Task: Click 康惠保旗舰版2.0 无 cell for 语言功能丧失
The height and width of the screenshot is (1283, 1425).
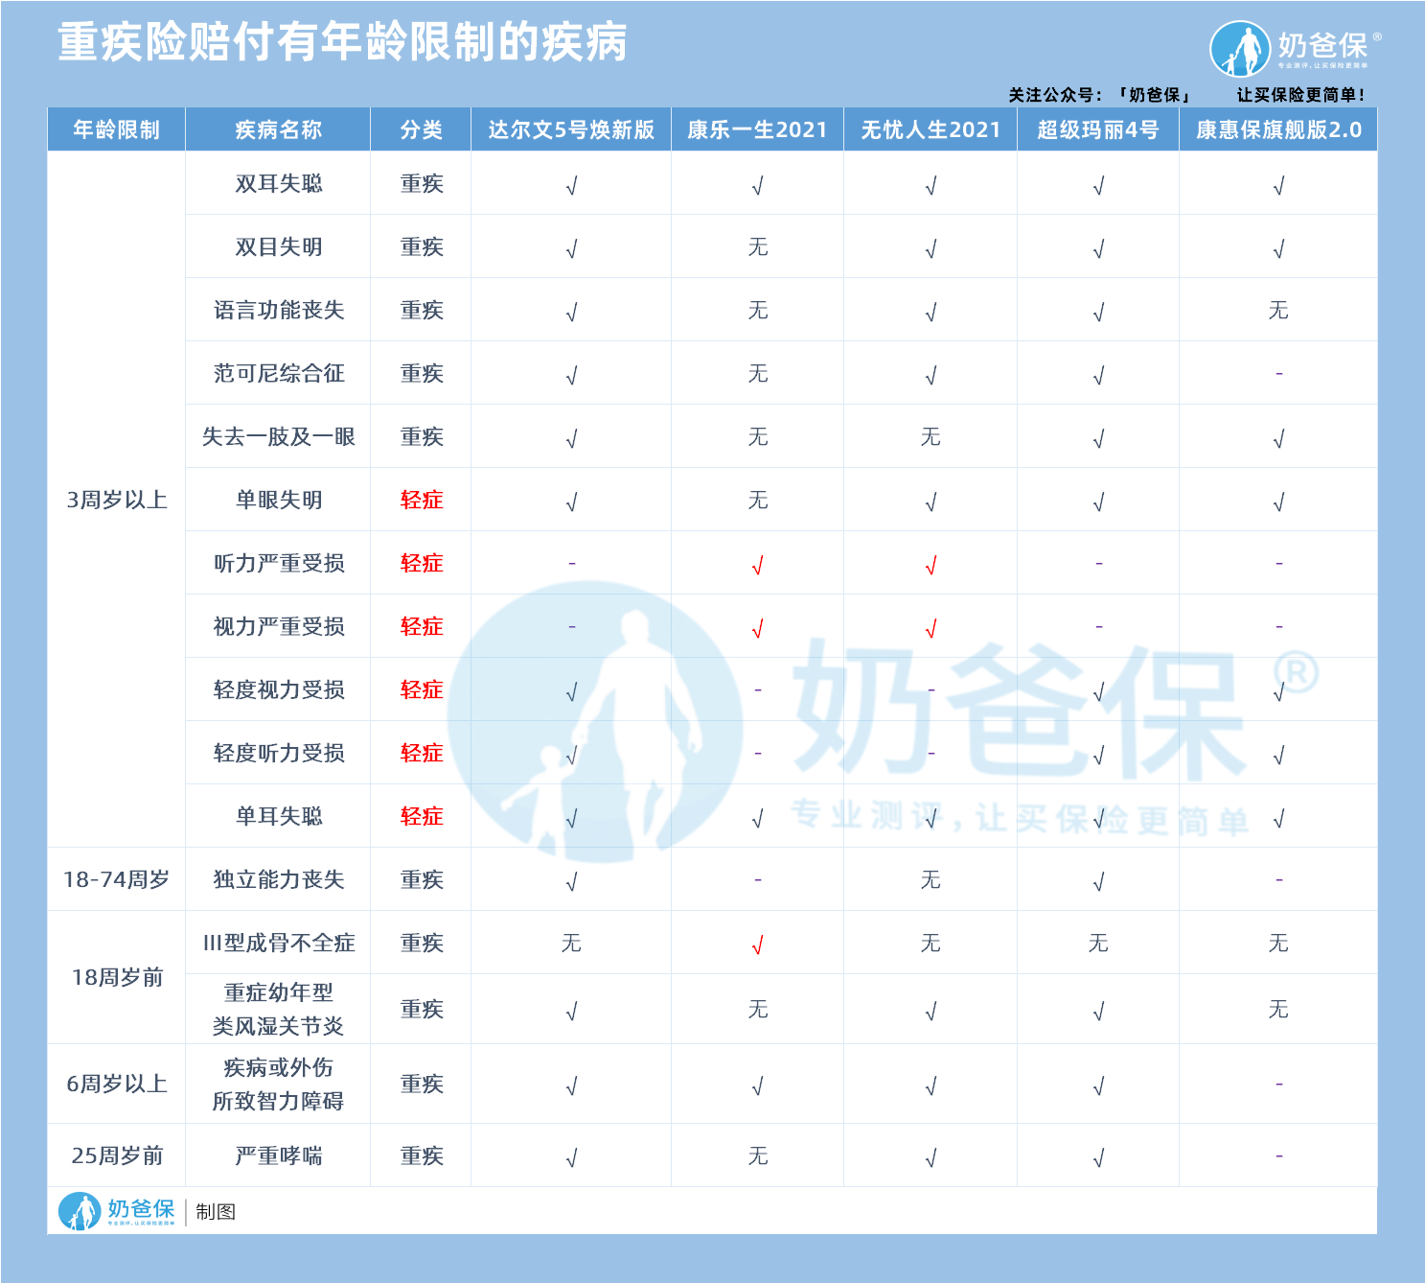Action: [x=1278, y=310]
